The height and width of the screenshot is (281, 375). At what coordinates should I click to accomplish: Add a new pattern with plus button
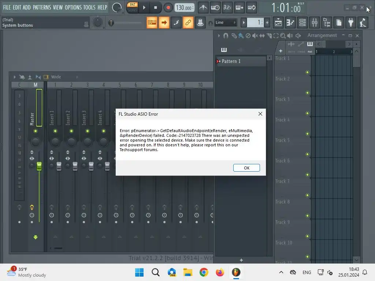point(267,23)
